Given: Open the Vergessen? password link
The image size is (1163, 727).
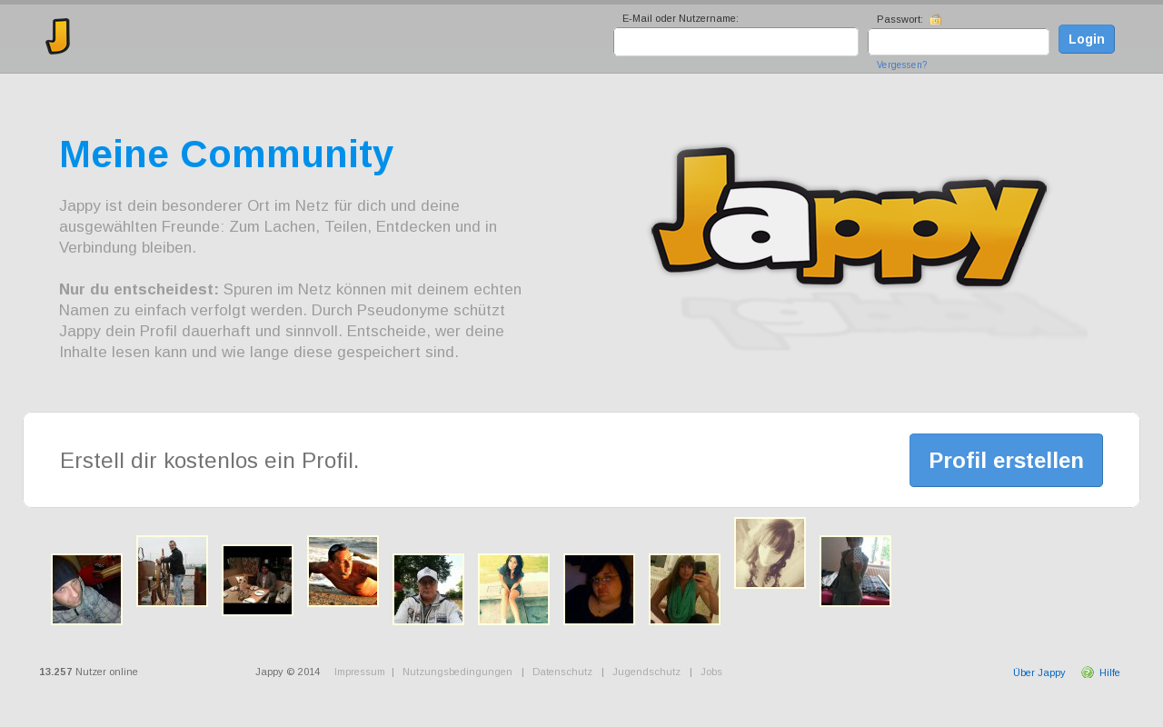Looking at the screenshot, I should pyautogui.click(x=902, y=65).
